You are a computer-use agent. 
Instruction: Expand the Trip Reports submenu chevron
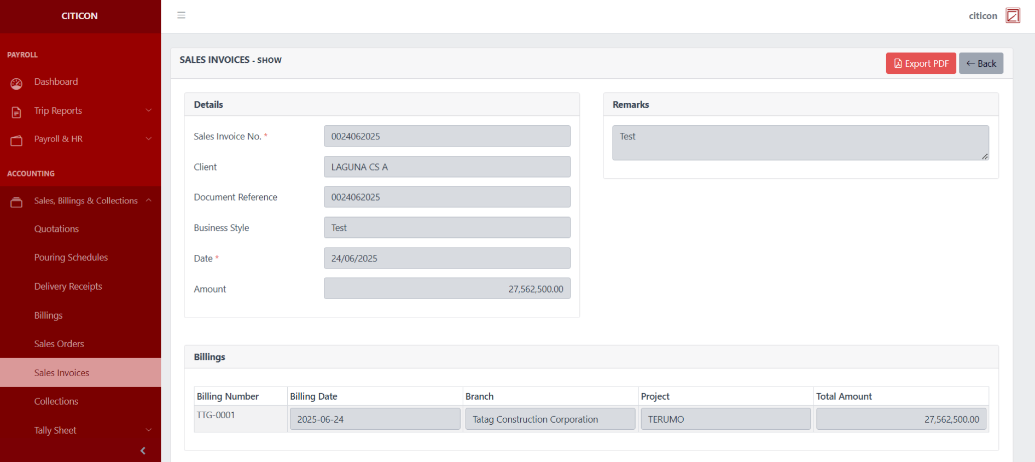coord(149,110)
